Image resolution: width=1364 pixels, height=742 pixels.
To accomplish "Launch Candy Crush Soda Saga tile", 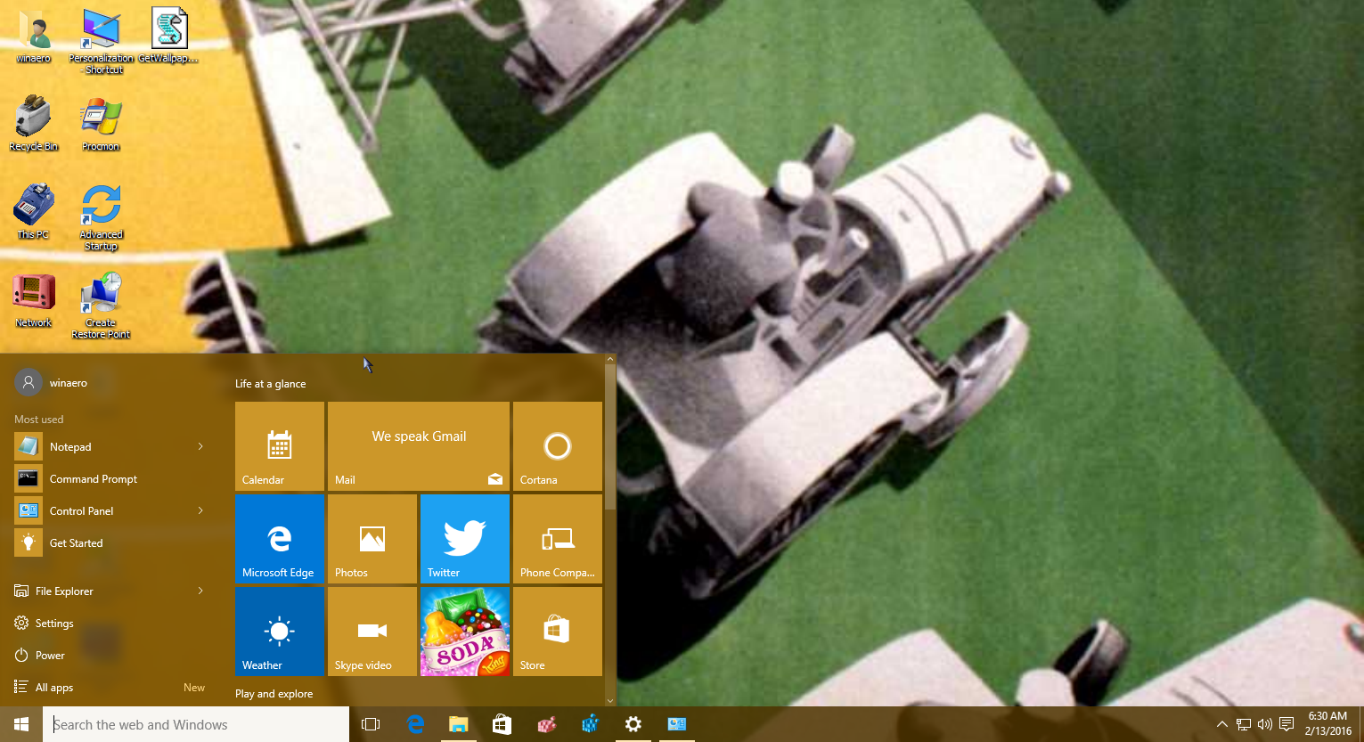I will pyautogui.click(x=464, y=632).
